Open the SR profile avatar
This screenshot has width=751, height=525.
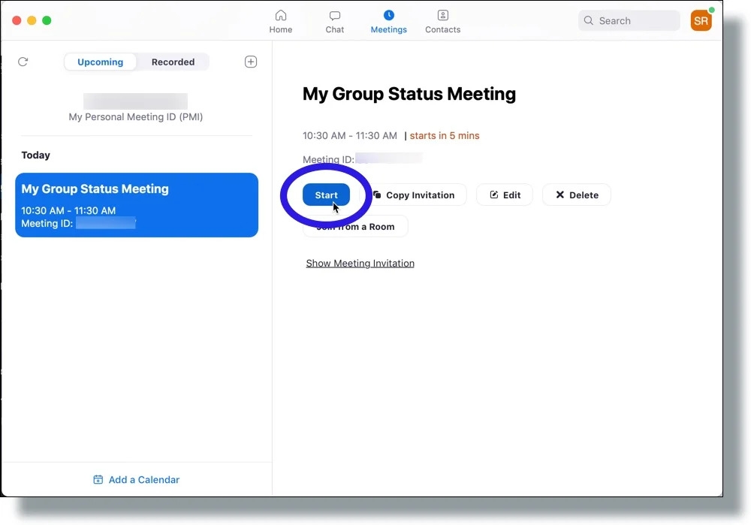click(701, 20)
